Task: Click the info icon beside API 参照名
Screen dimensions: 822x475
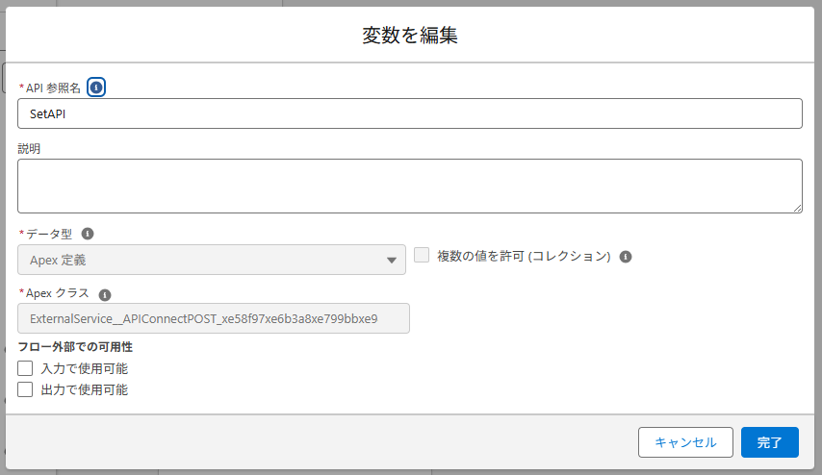Action: 96,87
